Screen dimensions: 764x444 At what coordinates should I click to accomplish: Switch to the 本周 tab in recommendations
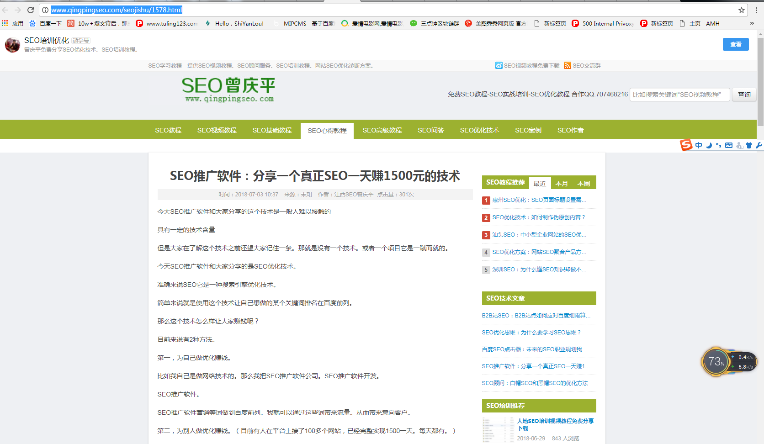(584, 183)
